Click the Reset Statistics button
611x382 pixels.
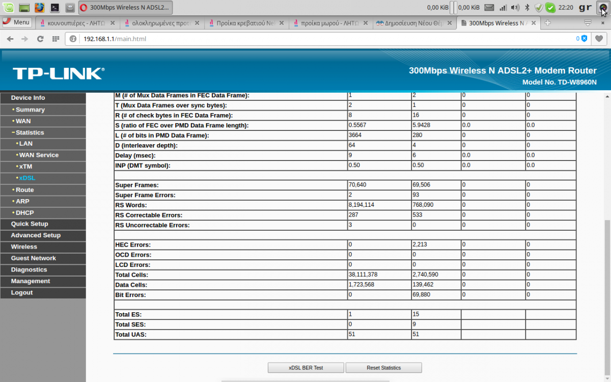pyautogui.click(x=384, y=368)
